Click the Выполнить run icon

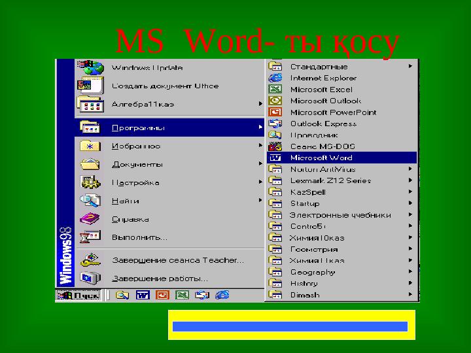pyautogui.click(x=90, y=237)
